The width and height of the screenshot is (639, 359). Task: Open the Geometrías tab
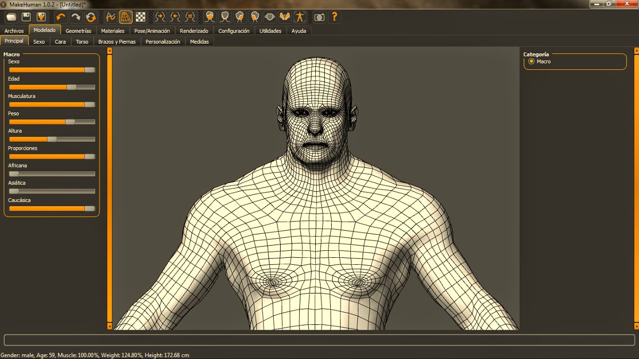tap(78, 30)
